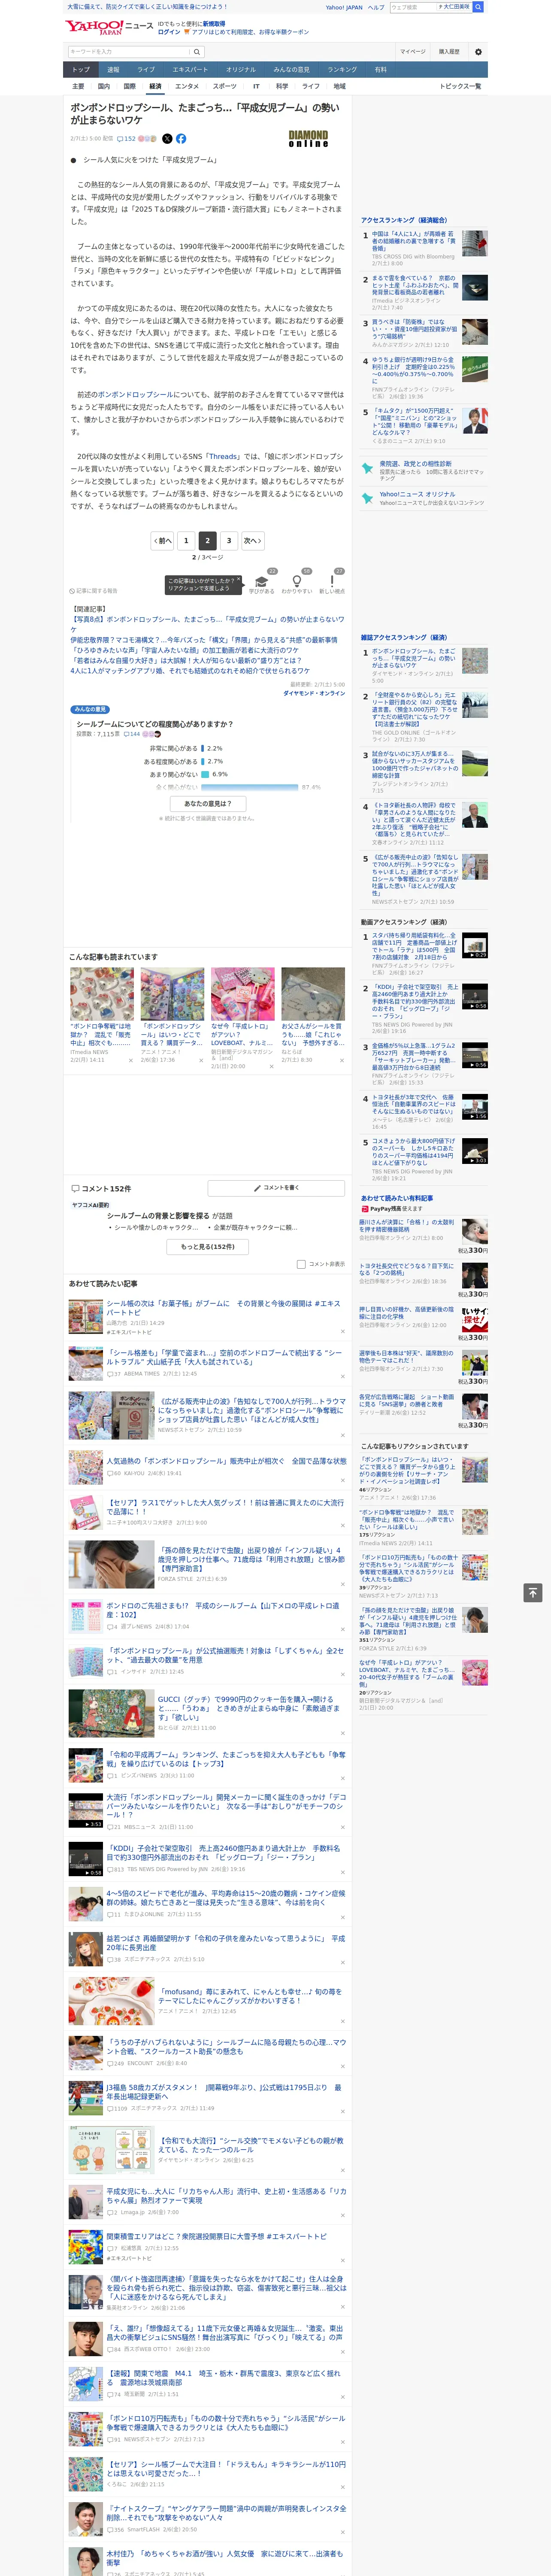551x2576 pixels.
Task: Click the magnifier in keyword search box
Action: tap(196, 51)
